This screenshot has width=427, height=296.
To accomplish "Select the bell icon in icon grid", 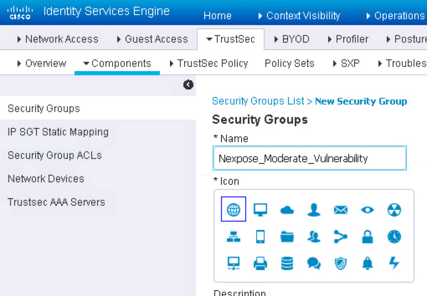I will [367, 263].
